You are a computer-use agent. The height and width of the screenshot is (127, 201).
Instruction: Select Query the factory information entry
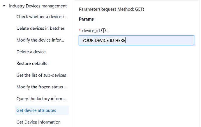[x=41, y=99]
